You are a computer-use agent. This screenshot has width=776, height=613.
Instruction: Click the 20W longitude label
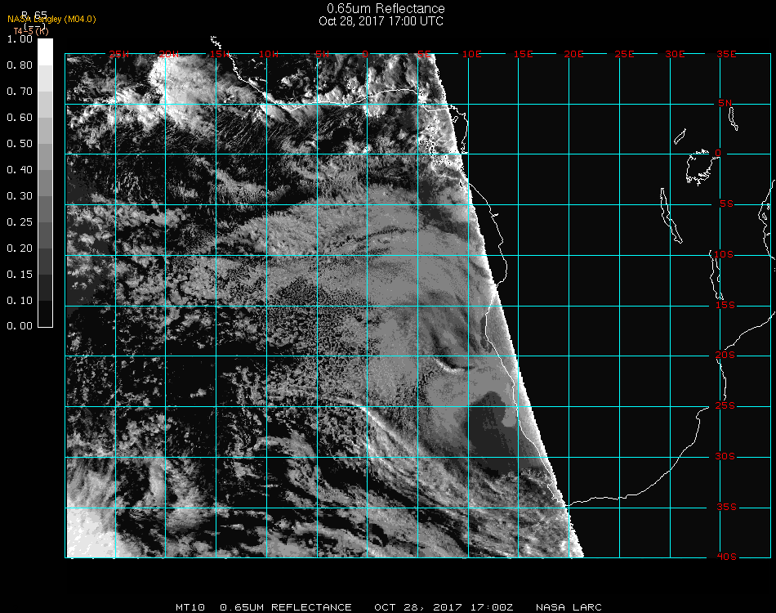pos(169,54)
